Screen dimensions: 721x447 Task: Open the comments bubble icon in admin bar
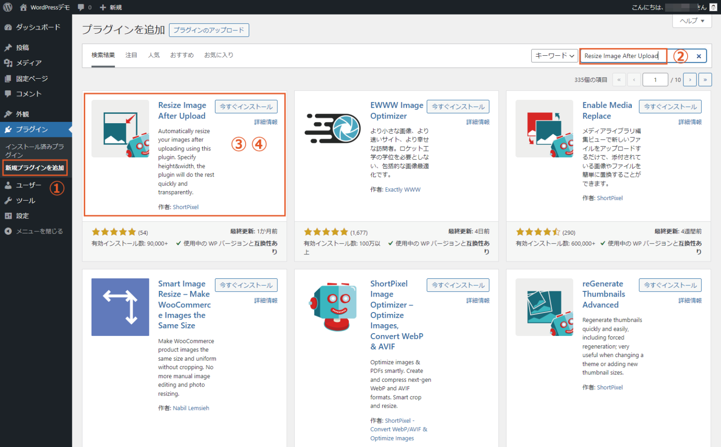coord(81,7)
